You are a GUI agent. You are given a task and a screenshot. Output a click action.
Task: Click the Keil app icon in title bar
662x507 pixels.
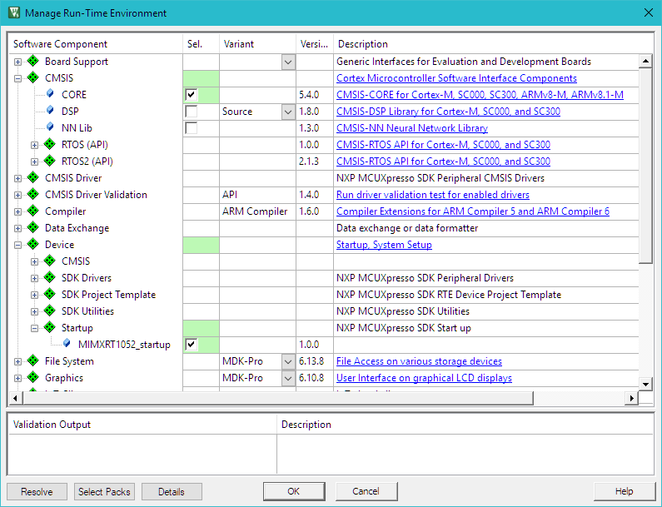tap(14, 12)
